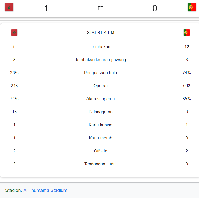Click the Tendangan sudut label
199x198 pixels.
[101, 164]
